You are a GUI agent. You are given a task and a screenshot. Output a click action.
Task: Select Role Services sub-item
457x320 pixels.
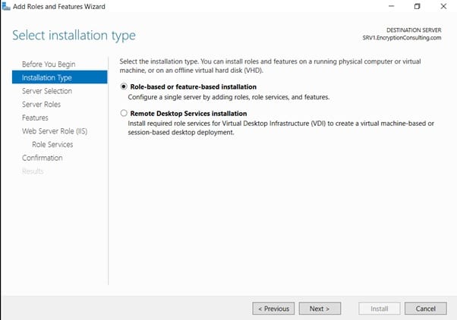(x=52, y=144)
